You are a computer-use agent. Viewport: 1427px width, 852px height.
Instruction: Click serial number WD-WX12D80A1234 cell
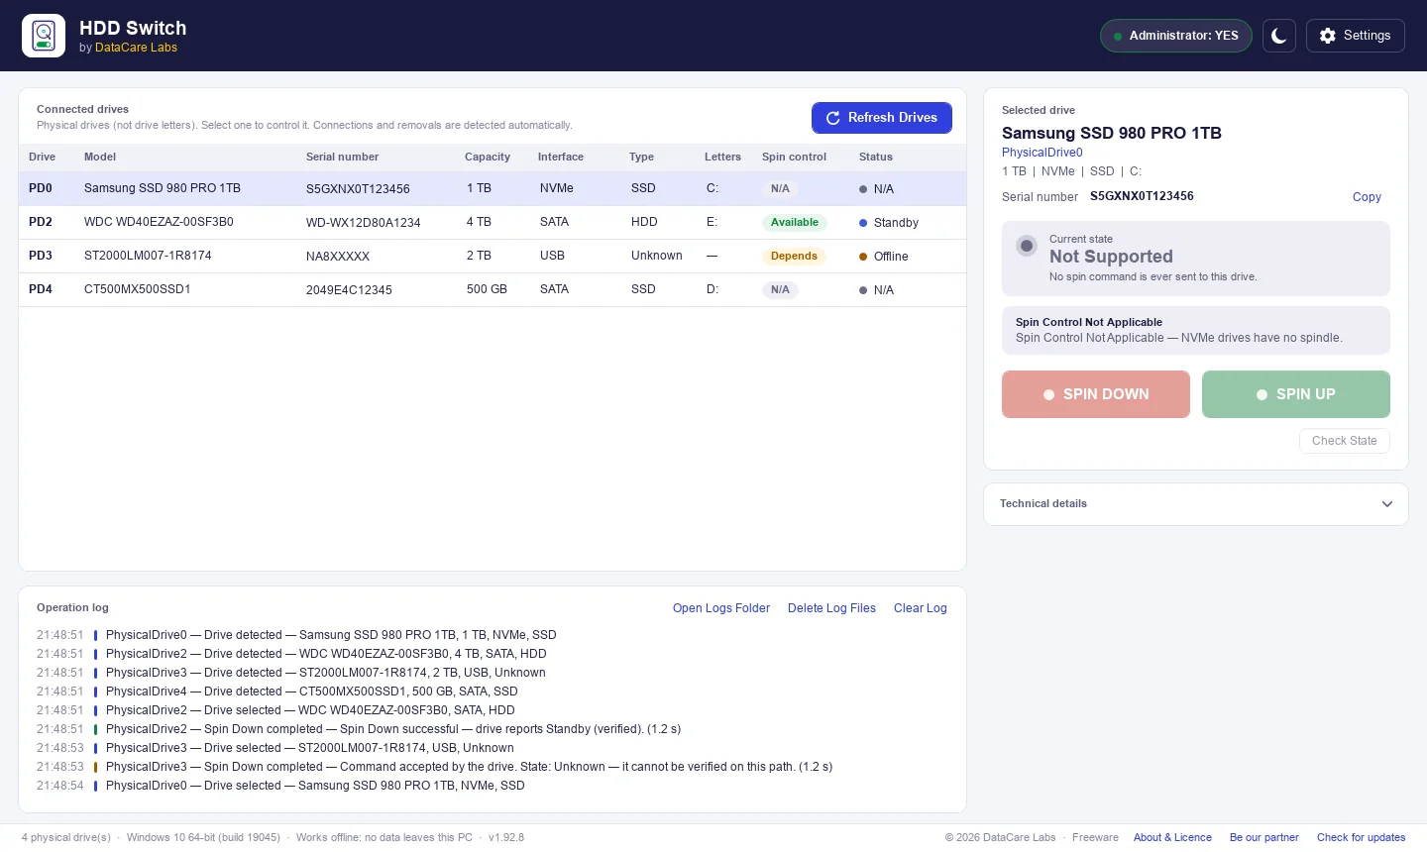pyautogui.click(x=363, y=223)
